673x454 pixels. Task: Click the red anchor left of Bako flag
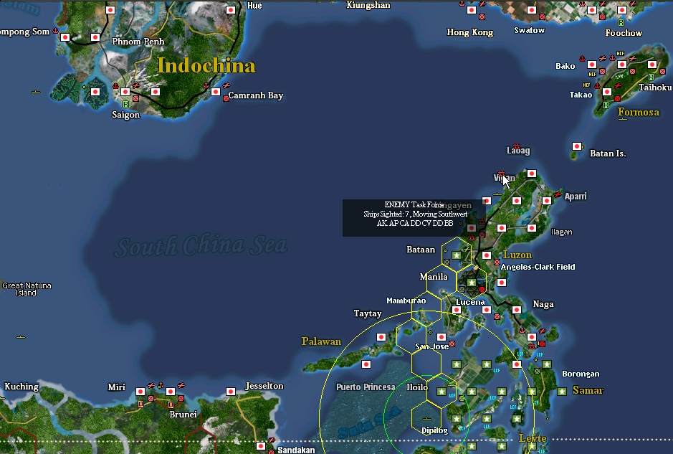pos(583,58)
